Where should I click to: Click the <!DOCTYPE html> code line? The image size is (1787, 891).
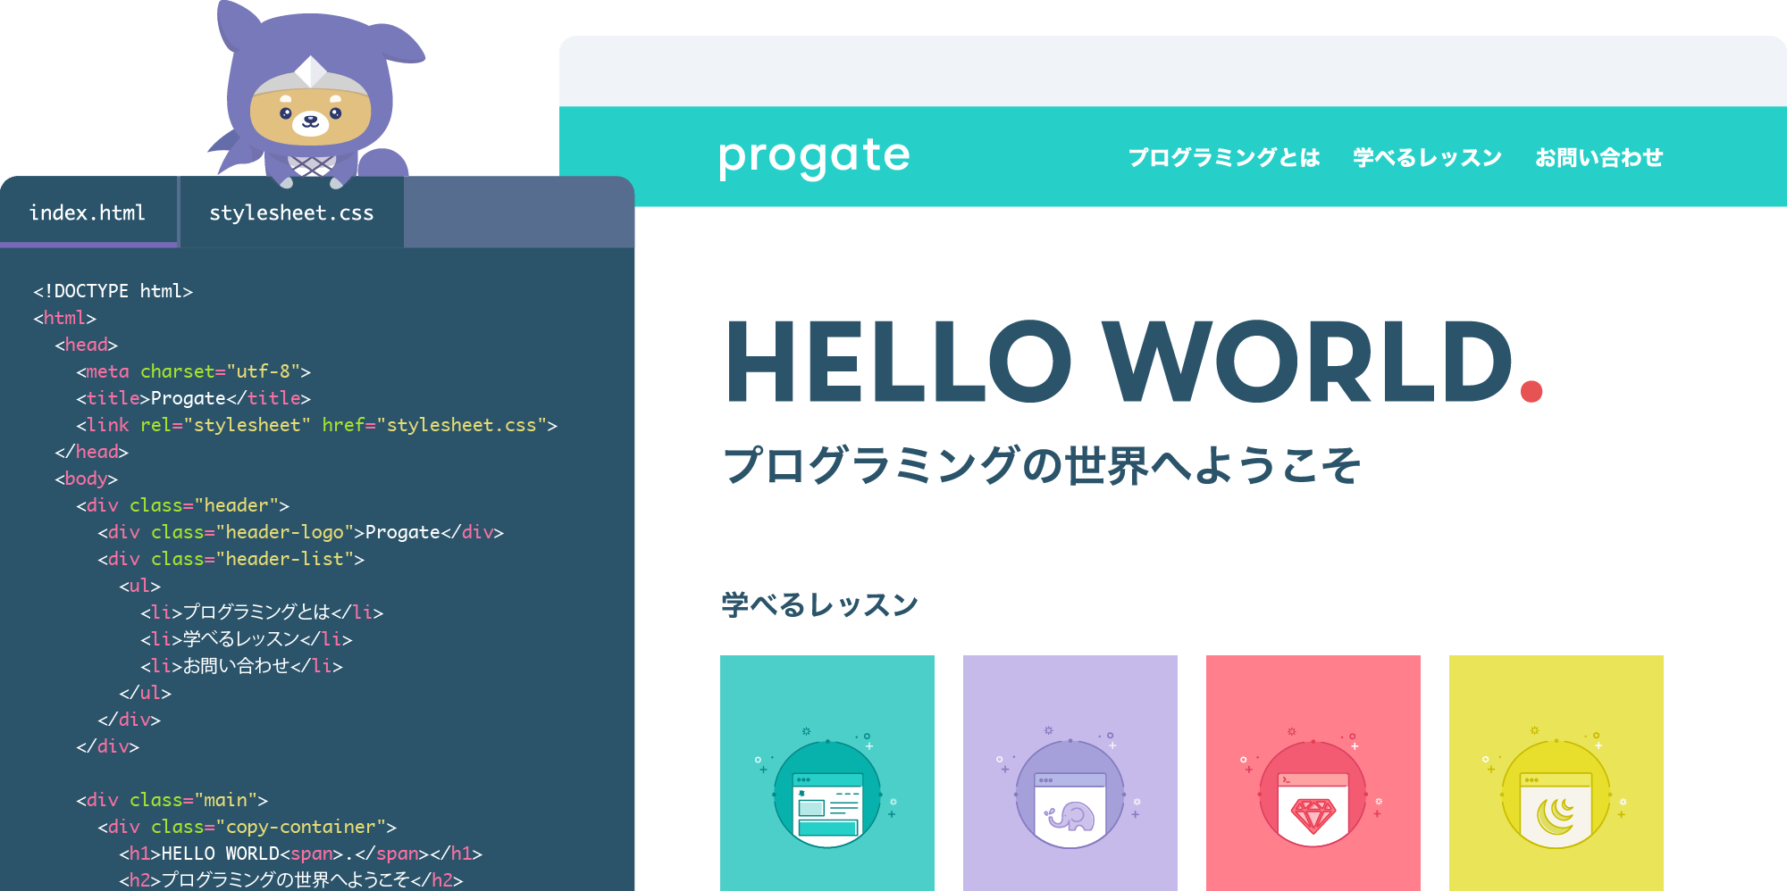coord(113,291)
